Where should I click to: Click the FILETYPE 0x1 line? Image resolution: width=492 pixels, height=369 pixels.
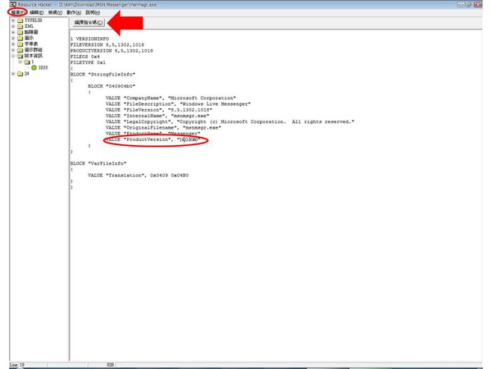tap(88, 63)
